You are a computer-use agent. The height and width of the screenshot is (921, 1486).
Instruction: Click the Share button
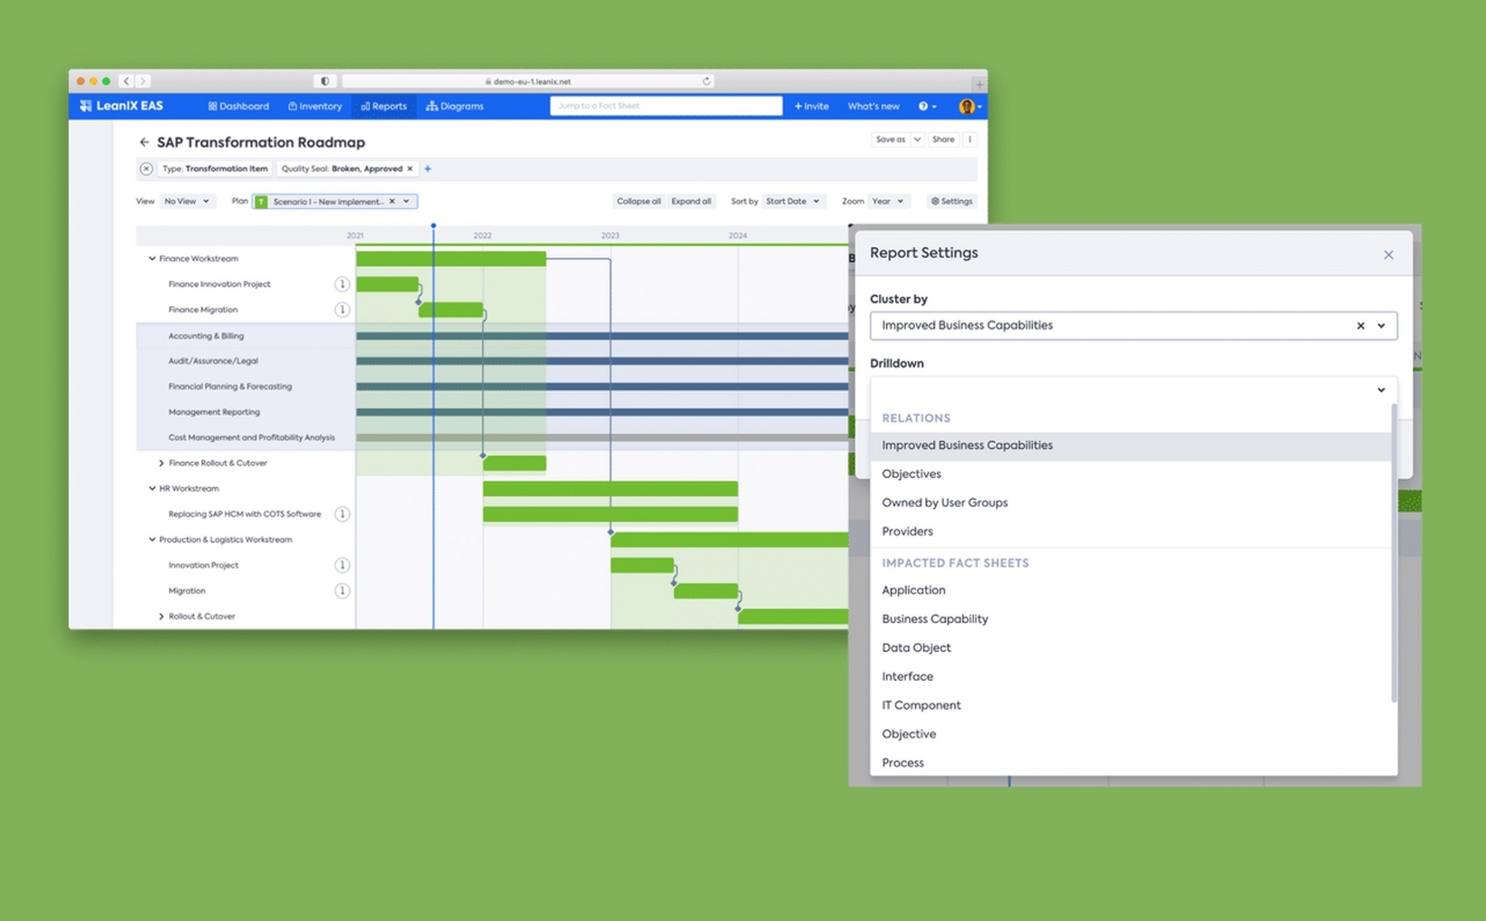[x=943, y=139]
